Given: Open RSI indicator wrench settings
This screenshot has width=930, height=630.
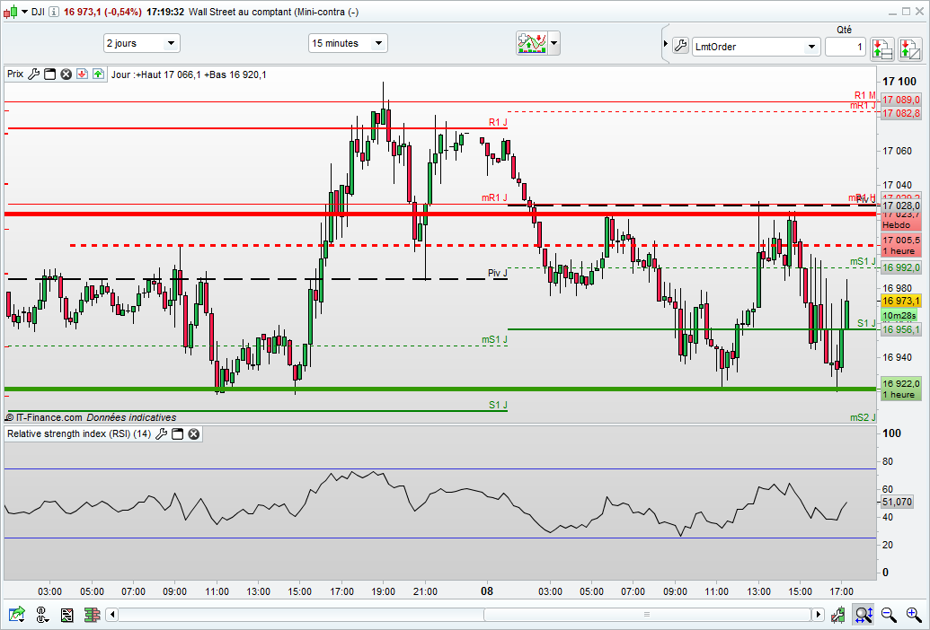Looking at the screenshot, I should [161, 434].
